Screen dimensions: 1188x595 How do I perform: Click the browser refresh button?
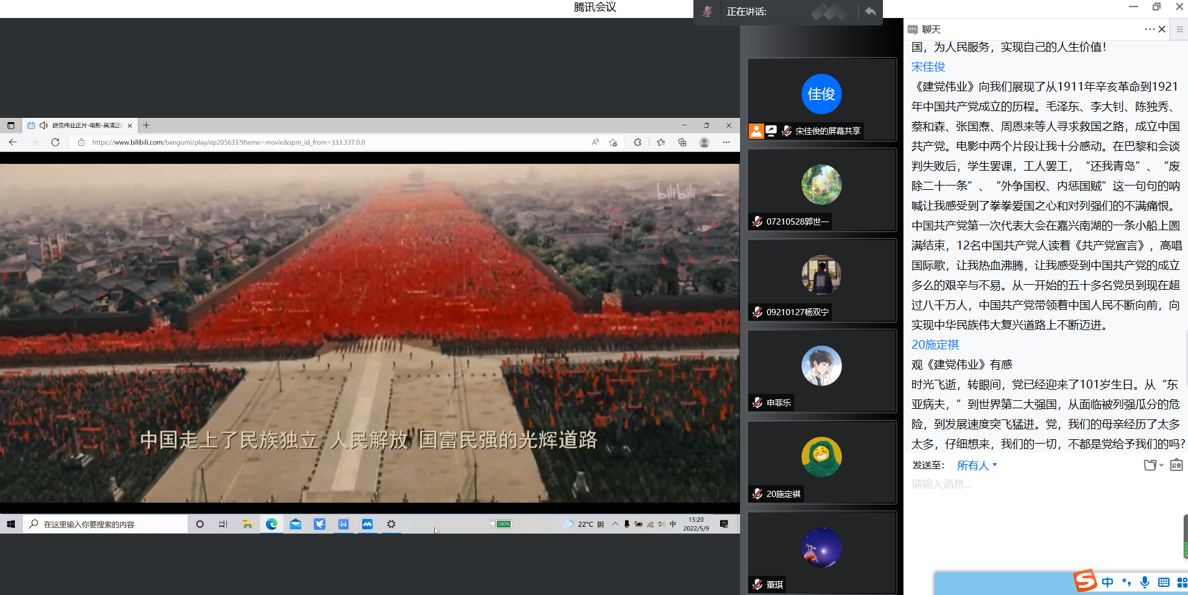tap(55, 142)
